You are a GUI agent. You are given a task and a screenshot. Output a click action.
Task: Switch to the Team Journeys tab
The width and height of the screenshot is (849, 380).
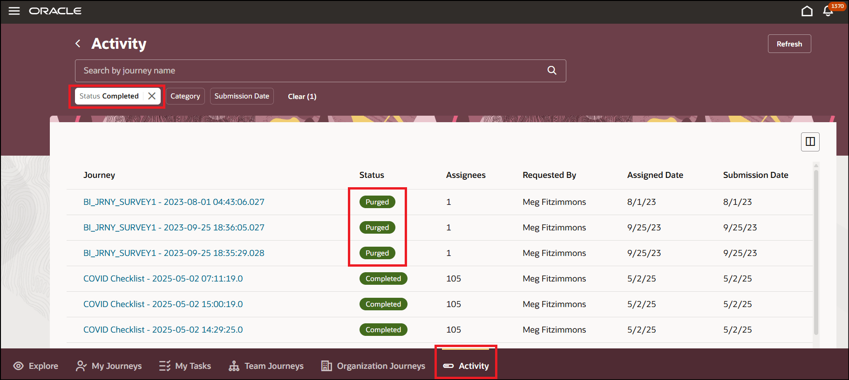coord(266,366)
